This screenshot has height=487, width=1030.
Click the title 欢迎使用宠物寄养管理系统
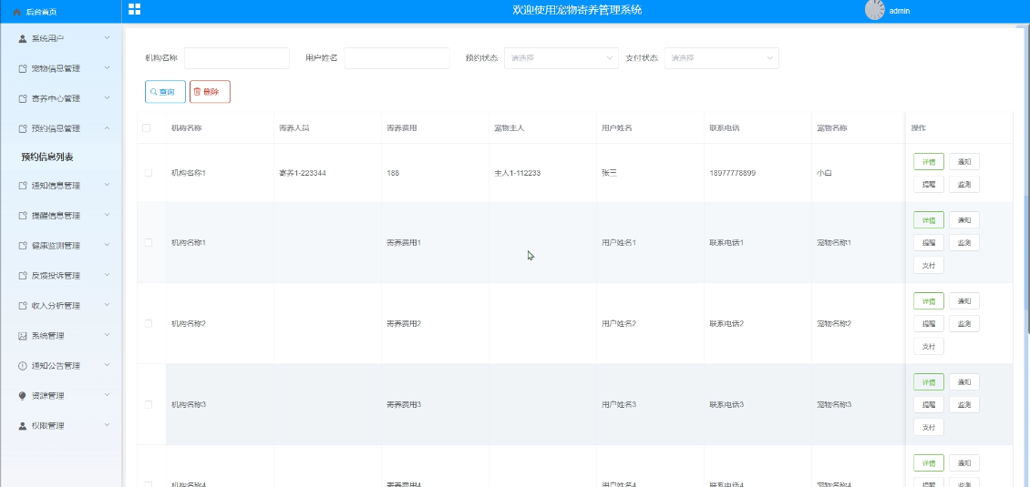pos(577,10)
